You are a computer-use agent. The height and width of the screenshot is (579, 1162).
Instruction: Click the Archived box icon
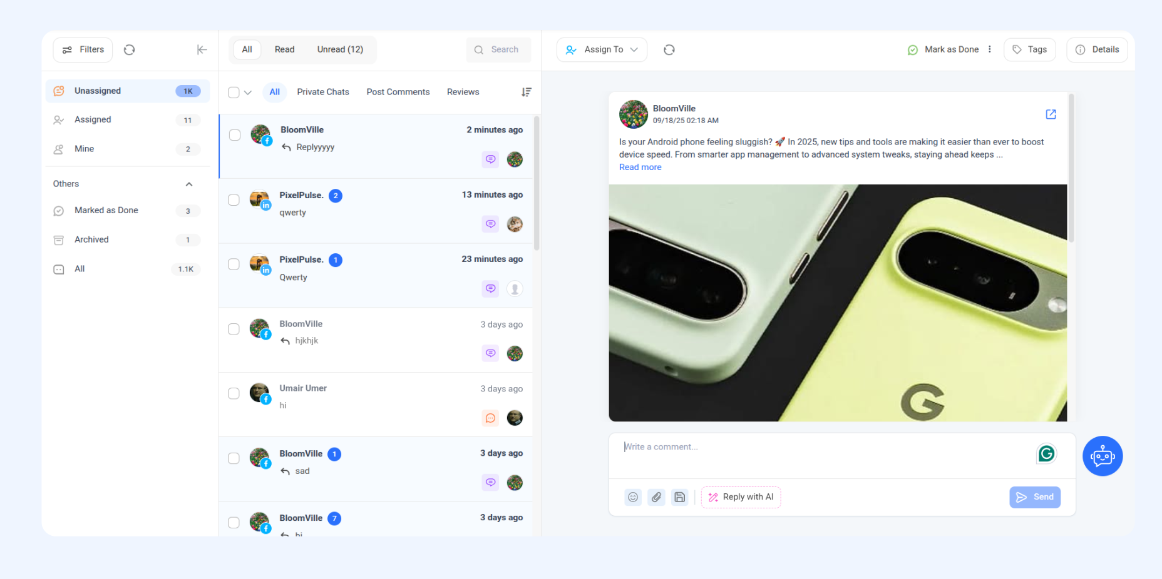point(59,240)
